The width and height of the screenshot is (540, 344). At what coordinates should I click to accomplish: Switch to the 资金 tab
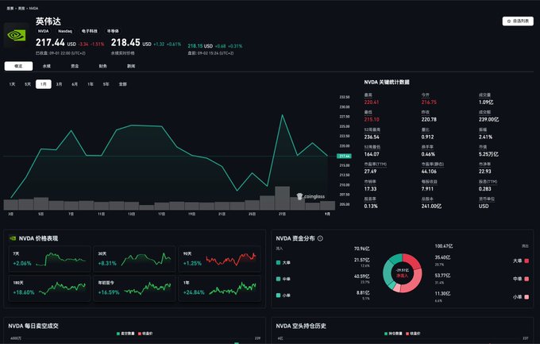(x=75, y=66)
